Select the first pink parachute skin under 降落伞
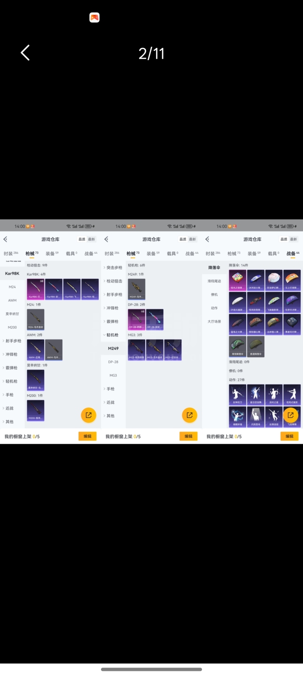This screenshot has height=677, width=303. 237,280
